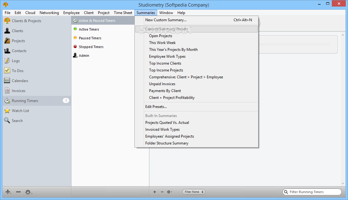This screenshot has height=200, width=348.
Task: Open the small gear dropdown in timers footer
Action: (169, 192)
